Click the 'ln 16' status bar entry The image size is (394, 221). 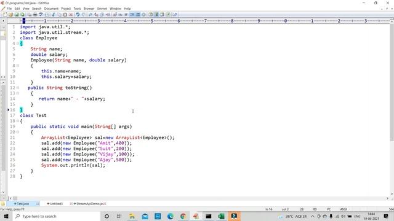(x=268, y=209)
